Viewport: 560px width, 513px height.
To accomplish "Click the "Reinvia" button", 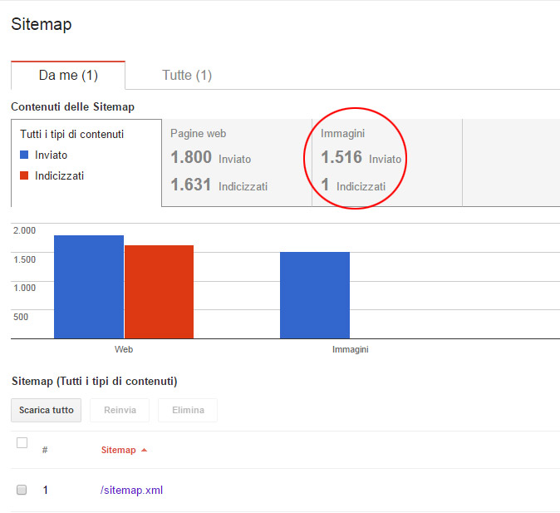I will pos(120,410).
